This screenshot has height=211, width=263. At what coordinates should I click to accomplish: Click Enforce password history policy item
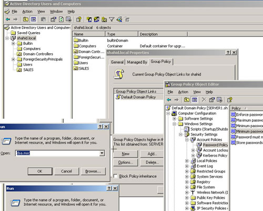pyautogui.click(x=247, y=114)
